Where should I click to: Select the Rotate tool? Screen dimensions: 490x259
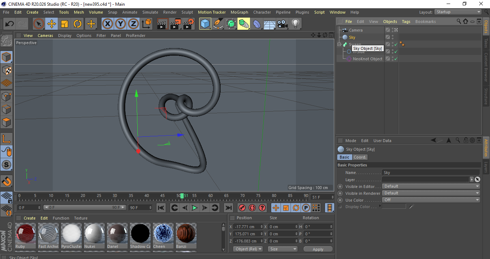tap(77, 24)
